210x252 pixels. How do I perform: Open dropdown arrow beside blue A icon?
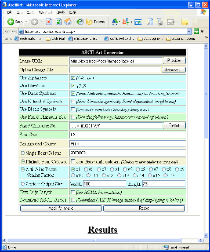[x=120, y=22]
